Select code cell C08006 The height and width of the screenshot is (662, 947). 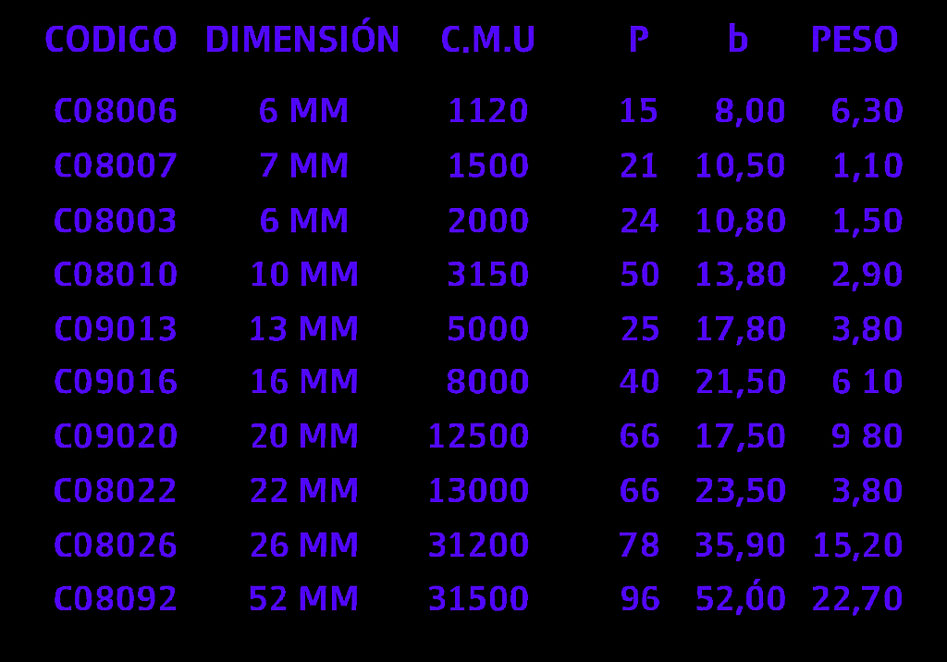(x=116, y=111)
